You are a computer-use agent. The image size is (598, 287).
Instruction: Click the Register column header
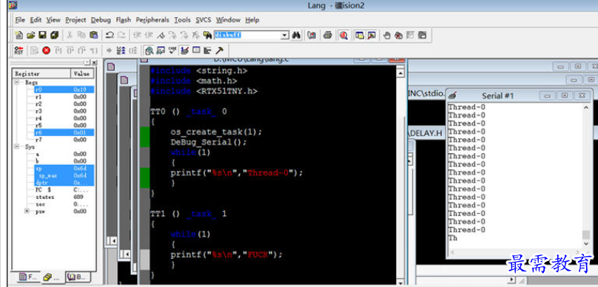[x=41, y=73]
